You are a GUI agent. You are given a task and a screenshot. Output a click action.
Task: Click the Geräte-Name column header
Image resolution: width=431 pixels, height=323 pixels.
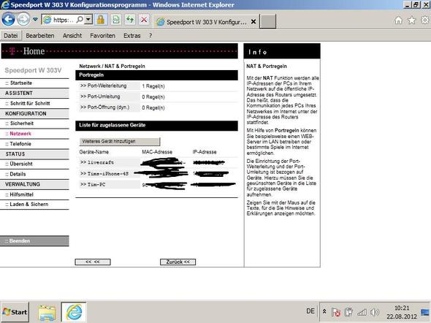pyautogui.click(x=94, y=152)
